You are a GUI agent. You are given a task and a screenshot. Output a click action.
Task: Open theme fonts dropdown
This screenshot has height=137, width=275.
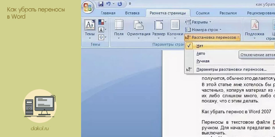pos(102,30)
